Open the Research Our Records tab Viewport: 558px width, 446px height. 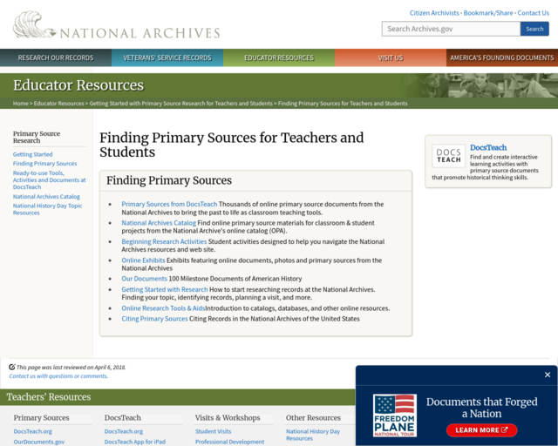(x=56, y=57)
